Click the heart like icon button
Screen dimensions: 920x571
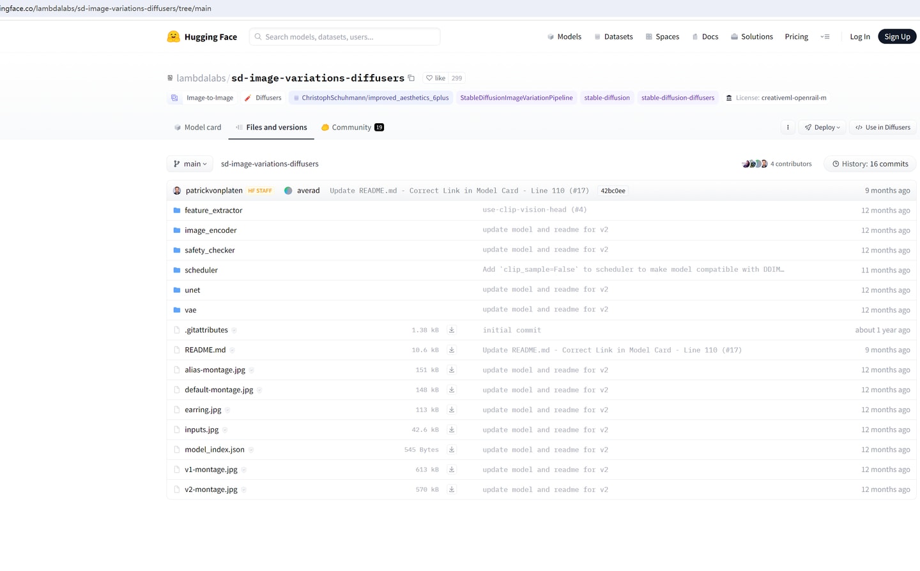pyautogui.click(x=436, y=78)
